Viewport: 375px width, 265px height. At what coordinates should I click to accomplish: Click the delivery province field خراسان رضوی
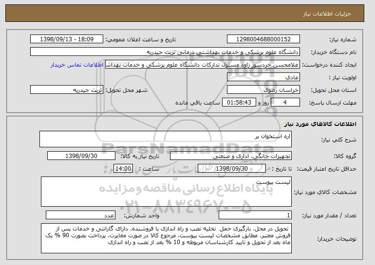coord(263,90)
